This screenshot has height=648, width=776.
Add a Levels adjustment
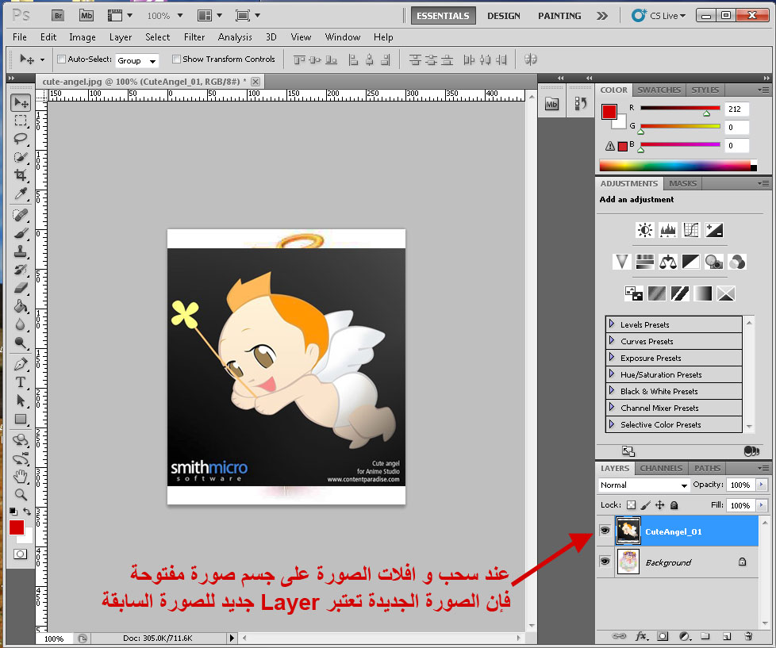668,230
